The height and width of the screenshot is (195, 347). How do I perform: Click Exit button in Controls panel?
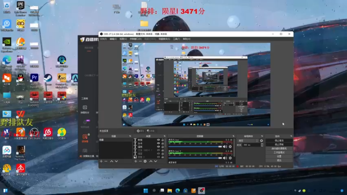[x=279, y=160]
